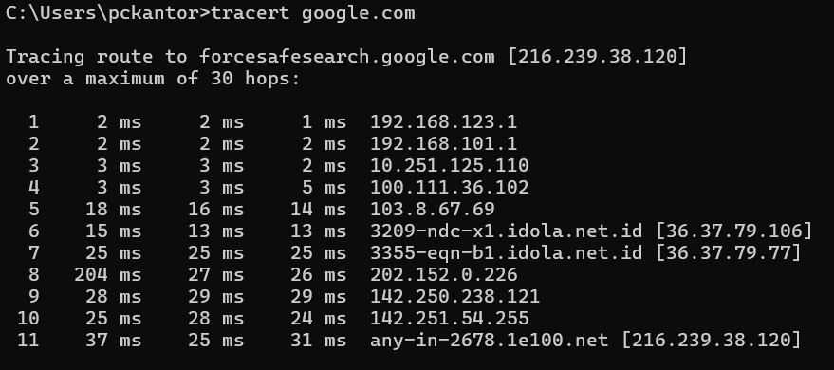Click IP address 202.152.0.226 on hop 8
Image resolution: width=834 pixels, height=370 pixels.
(x=444, y=275)
